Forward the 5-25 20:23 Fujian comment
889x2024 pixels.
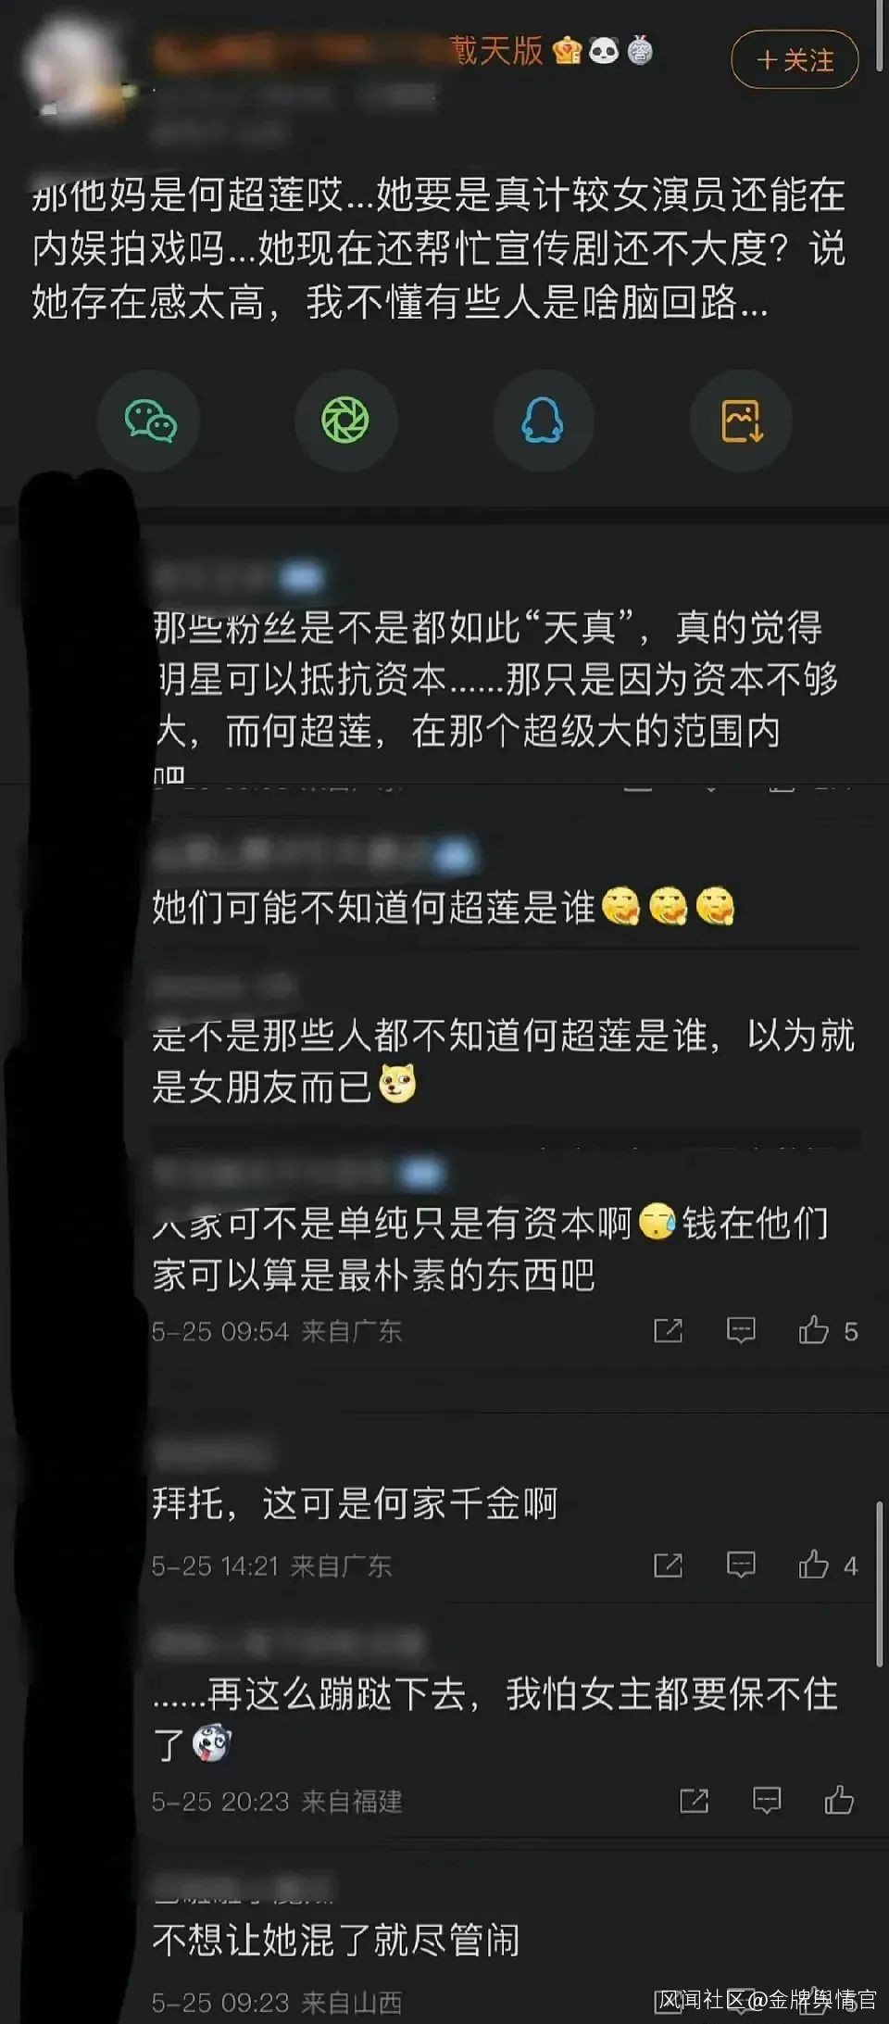(694, 1800)
